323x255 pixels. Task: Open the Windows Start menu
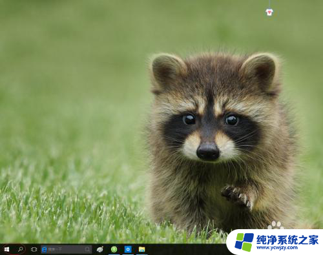6,249
